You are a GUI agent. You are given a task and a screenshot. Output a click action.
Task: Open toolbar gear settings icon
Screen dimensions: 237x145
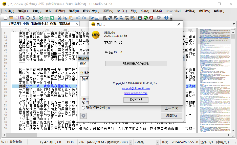pyautogui.click(x=159, y=18)
